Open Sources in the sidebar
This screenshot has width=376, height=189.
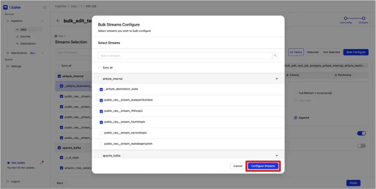pyautogui.click(x=25, y=37)
